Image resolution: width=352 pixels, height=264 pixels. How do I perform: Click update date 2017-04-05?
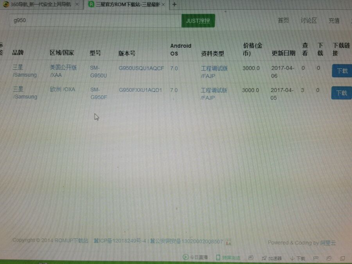(x=282, y=94)
